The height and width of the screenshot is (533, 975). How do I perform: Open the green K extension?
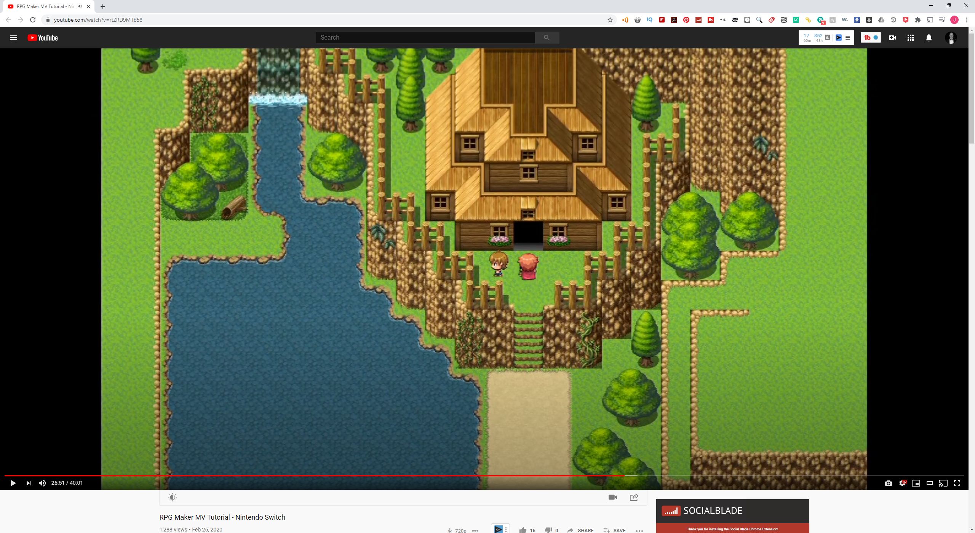[796, 20]
